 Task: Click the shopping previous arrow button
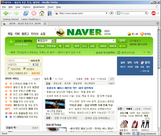pos(146,118)
